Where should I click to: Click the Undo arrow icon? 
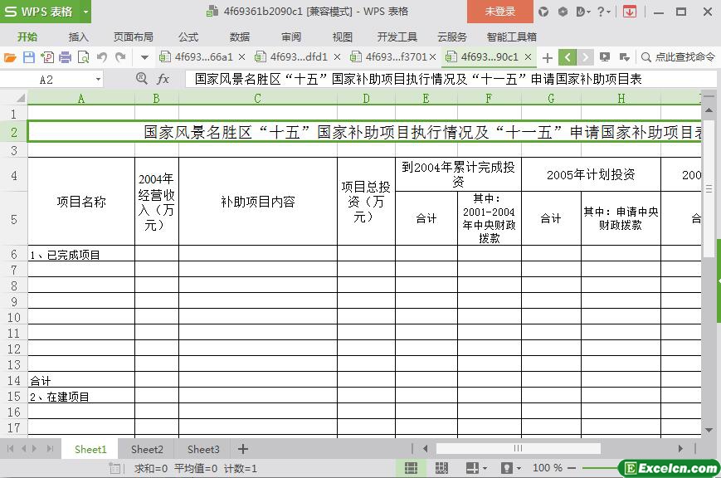pyautogui.click(x=102, y=57)
